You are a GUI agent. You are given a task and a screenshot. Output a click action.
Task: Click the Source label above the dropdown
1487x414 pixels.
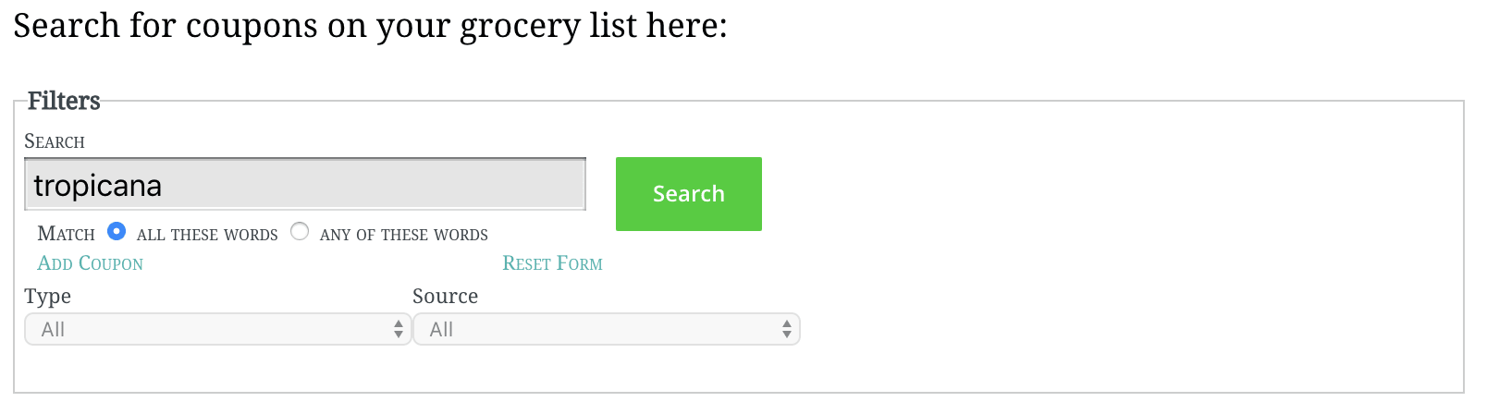pos(445,296)
